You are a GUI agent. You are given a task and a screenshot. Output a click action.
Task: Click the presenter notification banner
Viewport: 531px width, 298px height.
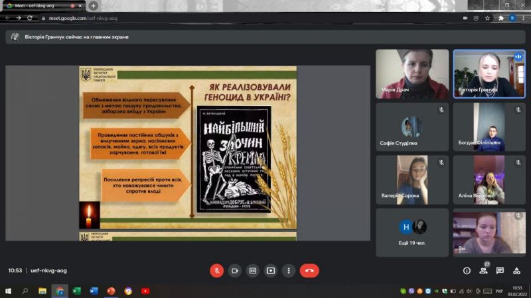point(265,37)
